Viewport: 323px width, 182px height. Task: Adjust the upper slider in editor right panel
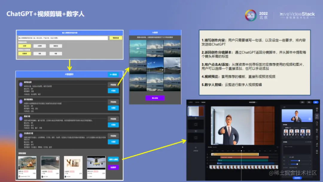tap(299, 161)
